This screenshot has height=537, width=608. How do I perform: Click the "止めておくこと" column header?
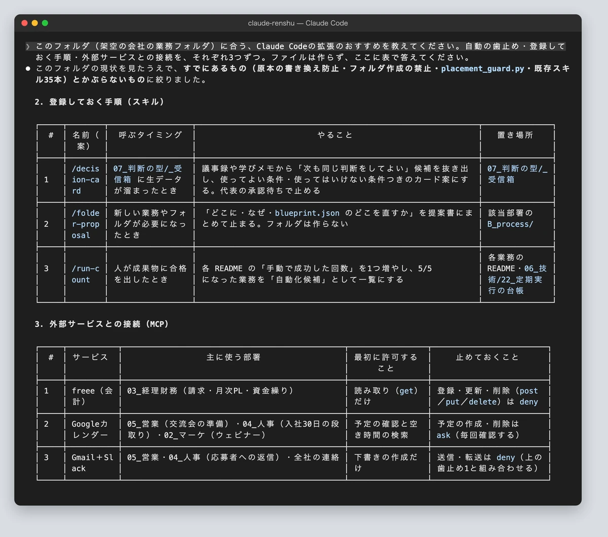click(x=487, y=358)
